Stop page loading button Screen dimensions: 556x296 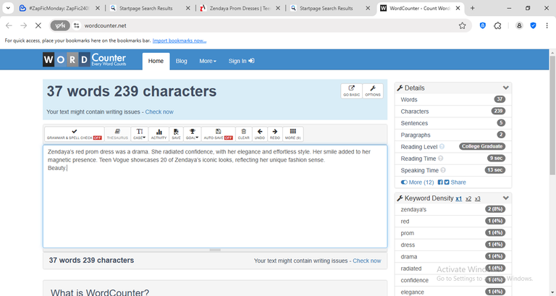[38, 25]
